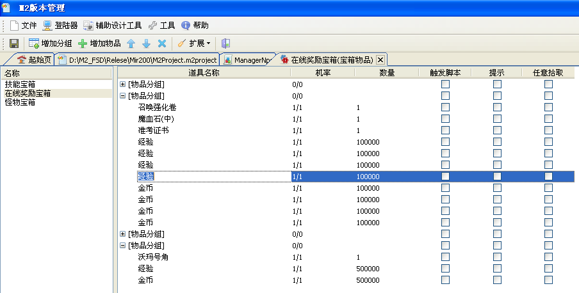Click the selected 经验 name field

tap(214, 177)
